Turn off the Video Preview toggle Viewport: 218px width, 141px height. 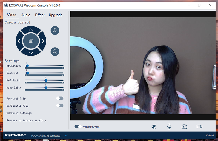pos(78,127)
